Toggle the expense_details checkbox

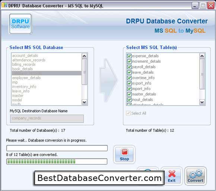coord(129,56)
